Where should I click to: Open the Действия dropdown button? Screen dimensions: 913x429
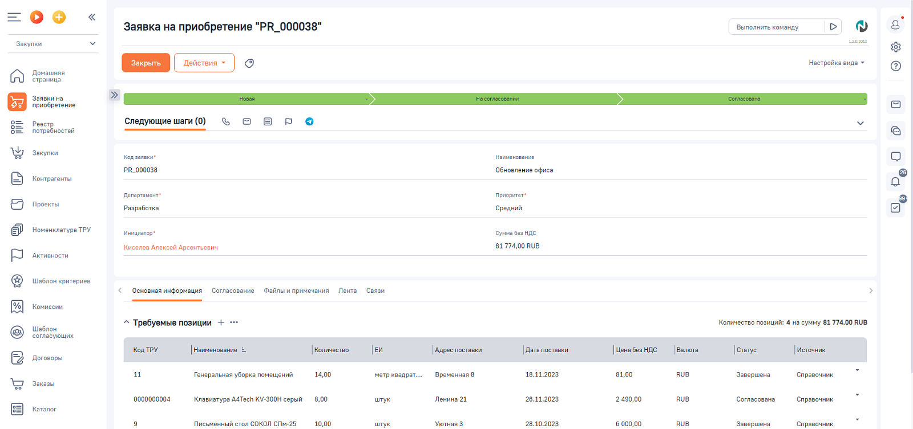tap(204, 63)
